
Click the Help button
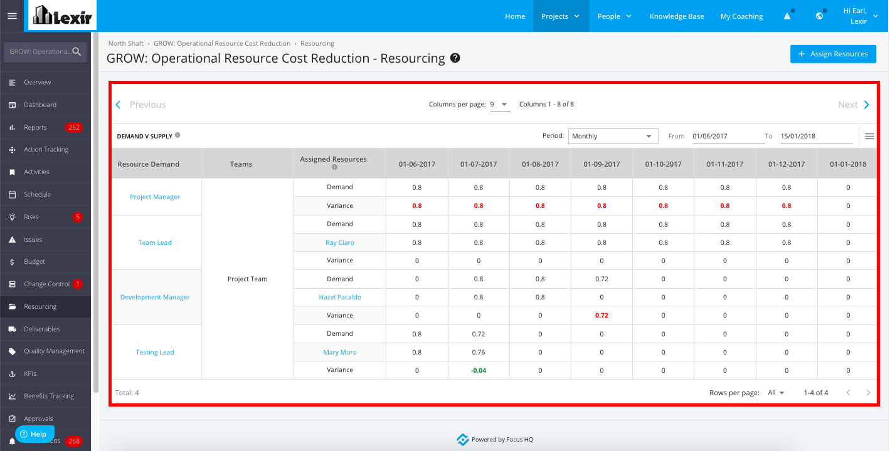[x=34, y=434]
